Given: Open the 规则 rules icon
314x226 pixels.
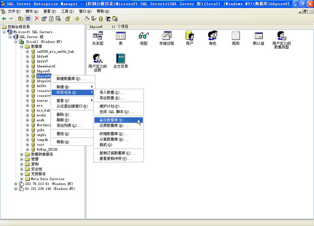Looking at the screenshot, I should pos(236,38).
